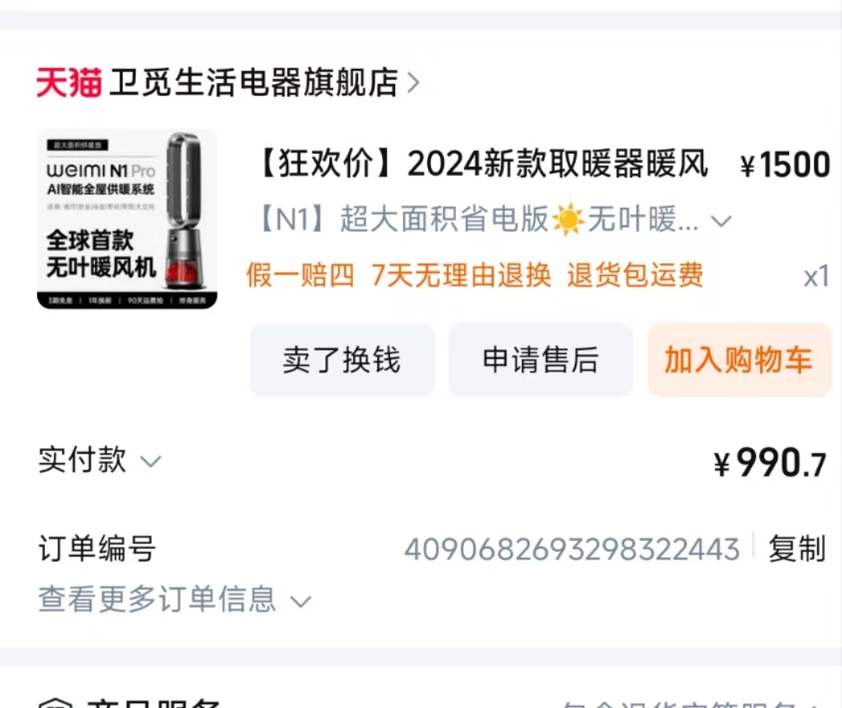Open the 【狂欢价】2024新款取暖器 product title
This screenshot has width=842, height=708.
click(482, 163)
